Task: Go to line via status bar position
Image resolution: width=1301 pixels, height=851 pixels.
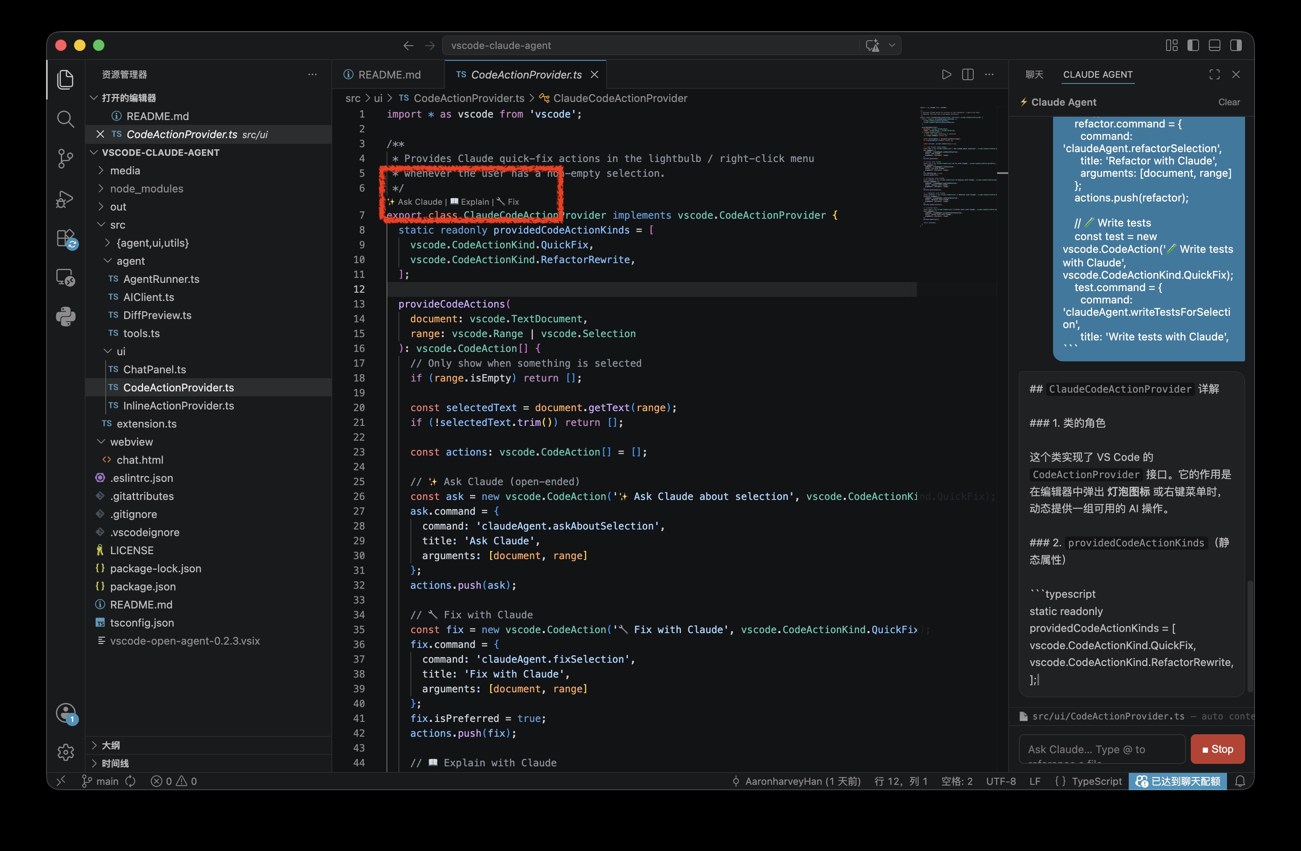Action: point(901,781)
